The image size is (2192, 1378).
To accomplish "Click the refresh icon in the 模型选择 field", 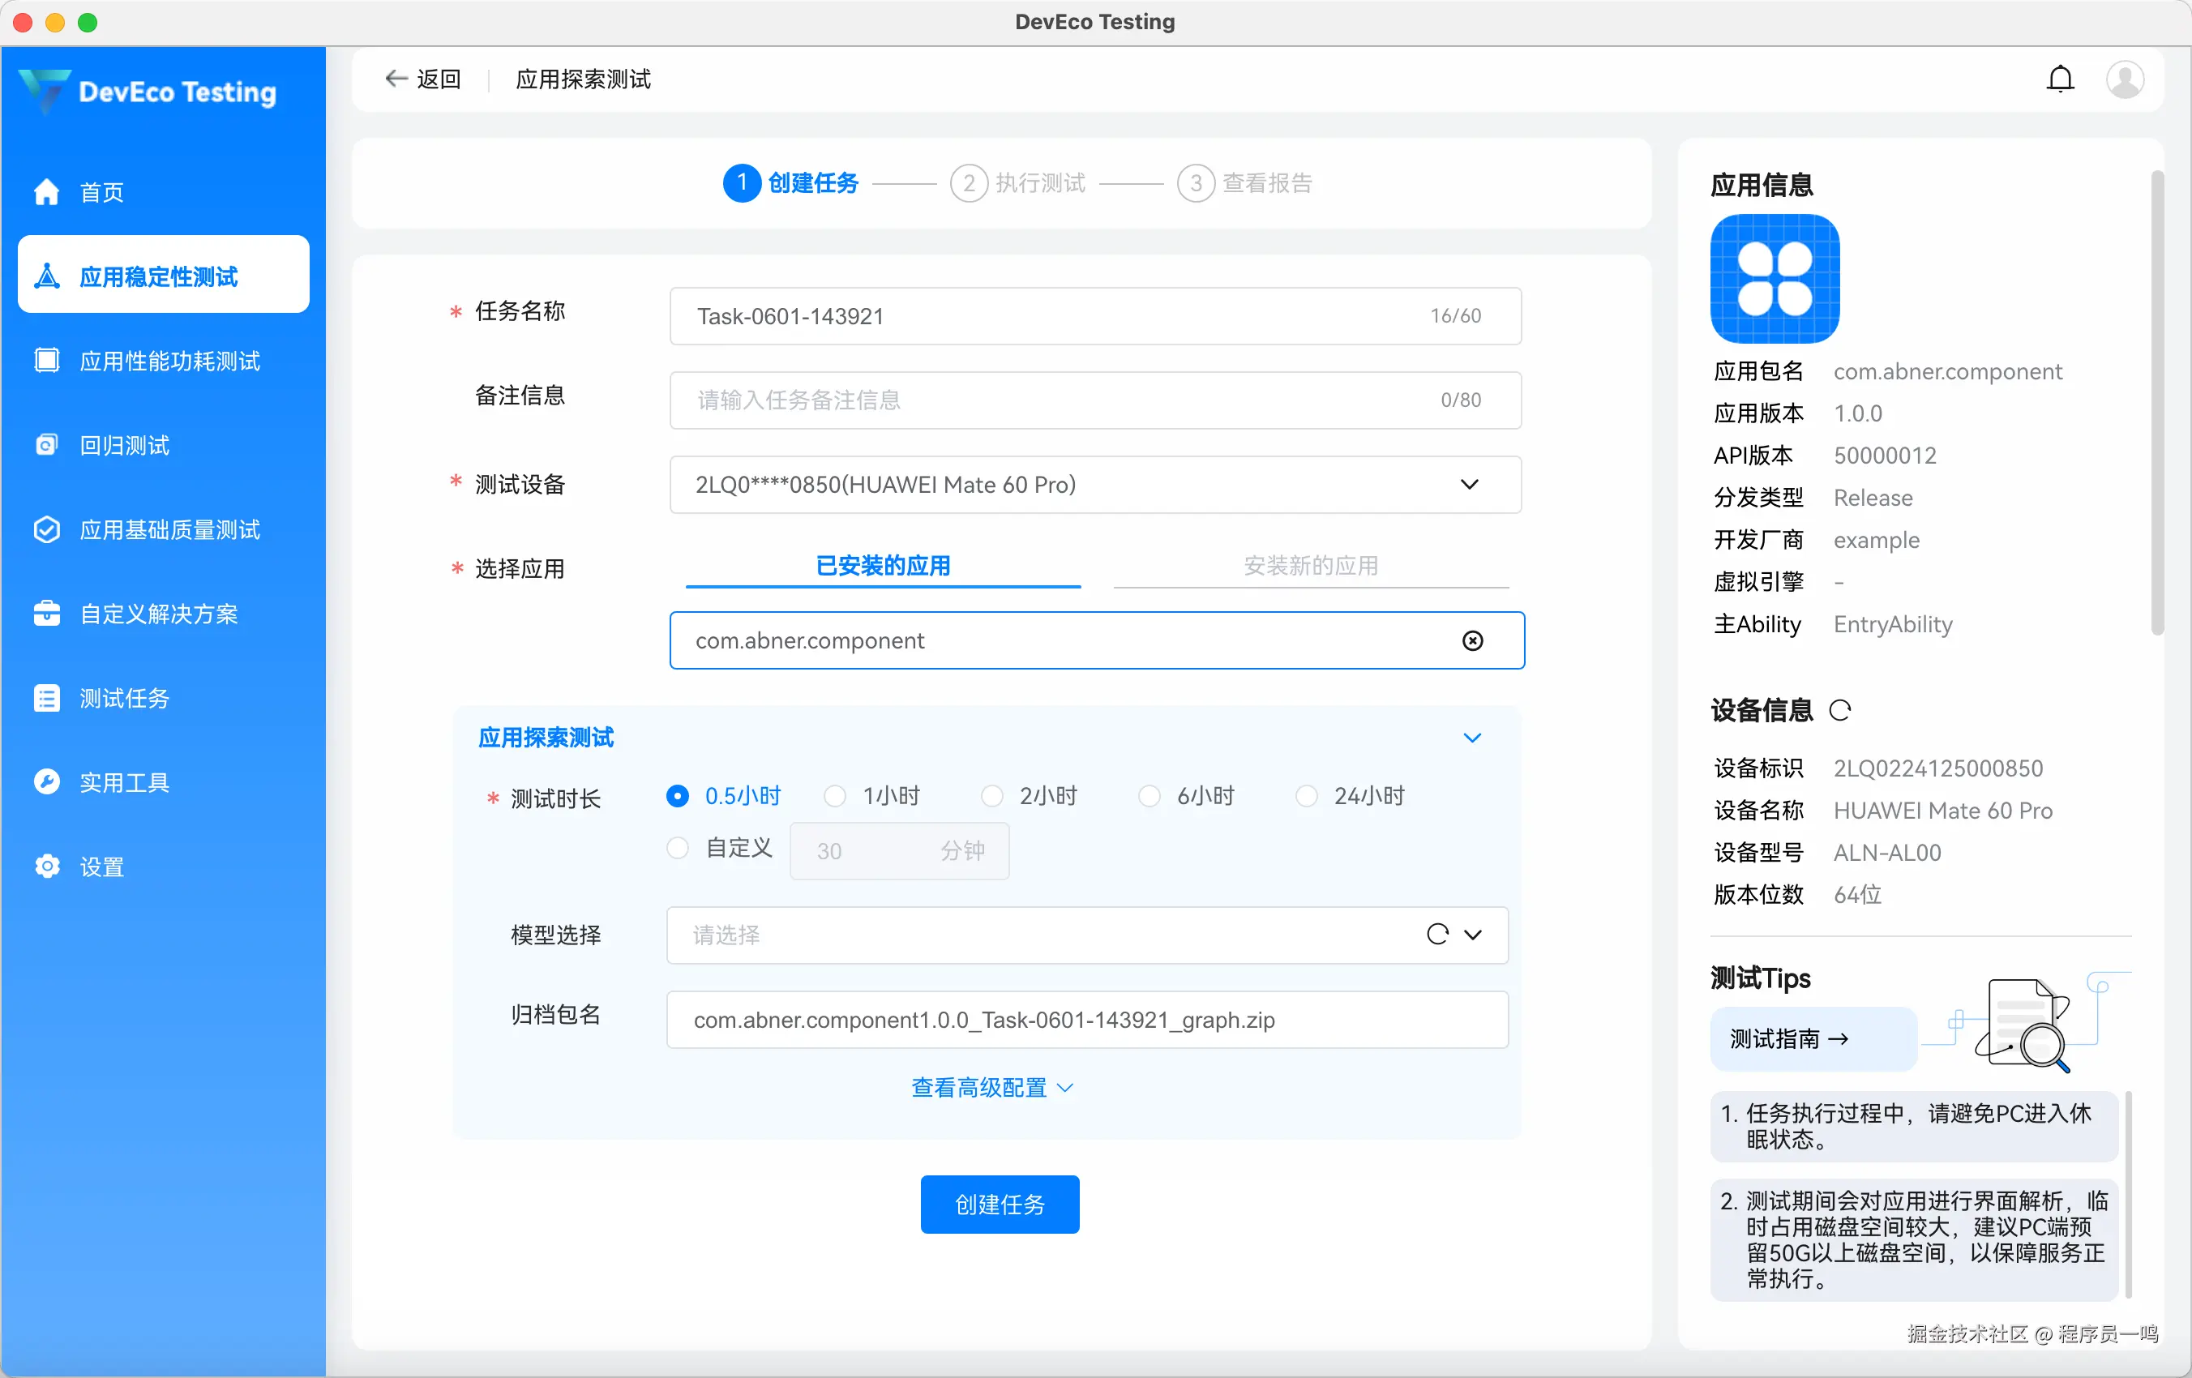I will pyautogui.click(x=1437, y=935).
